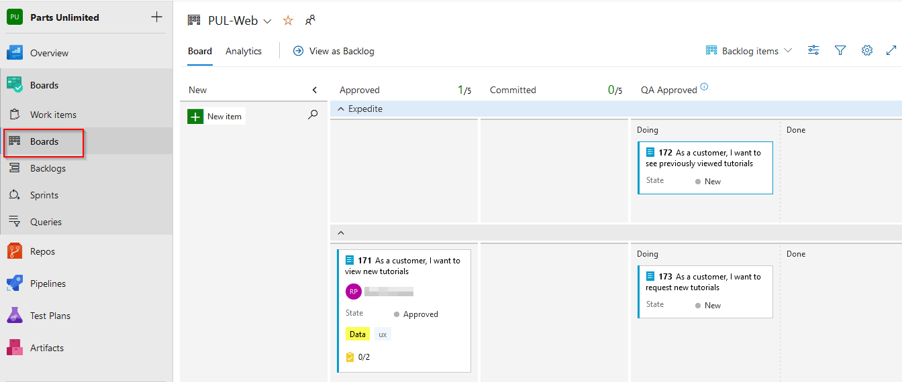Click the QA Approved info icon

[x=704, y=87]
